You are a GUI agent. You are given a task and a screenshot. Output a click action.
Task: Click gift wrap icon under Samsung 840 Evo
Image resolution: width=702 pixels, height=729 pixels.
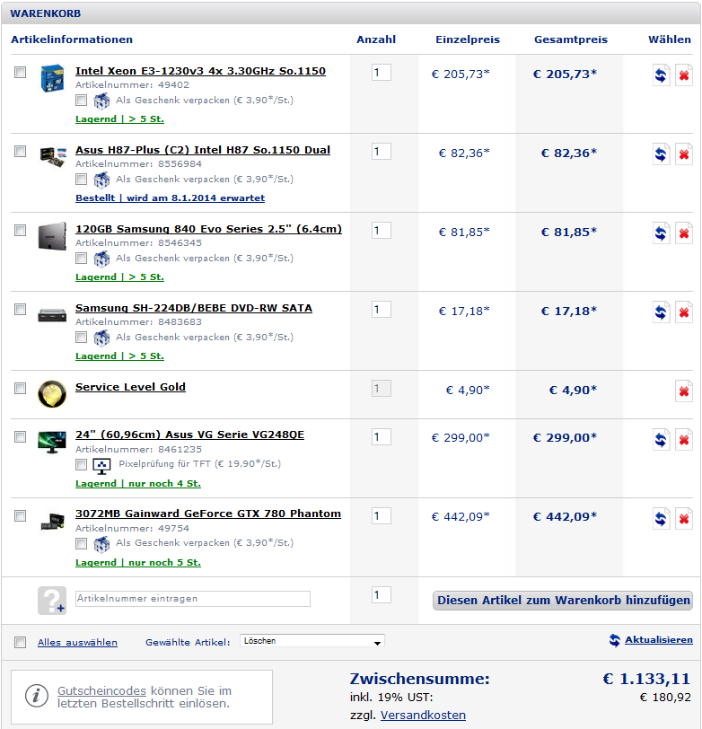click(x=101, y=259)
